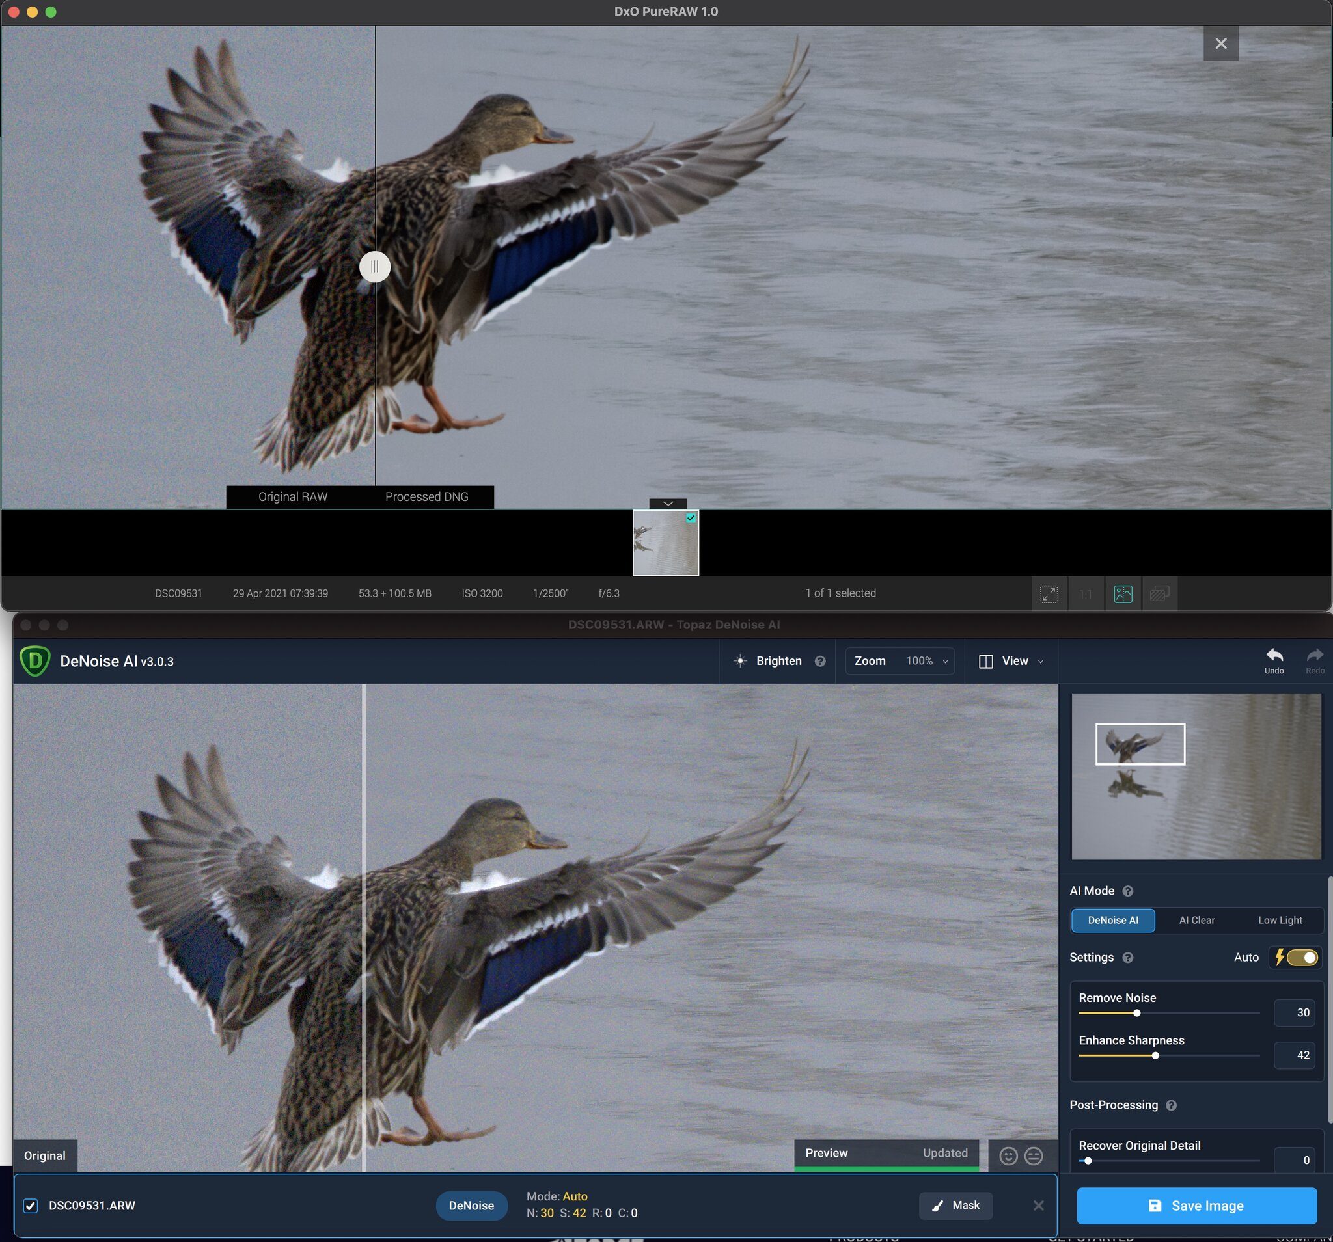Select the AI Clear mode tab
This screenshot has height=1242, width=1333.
coord(1197,920)
